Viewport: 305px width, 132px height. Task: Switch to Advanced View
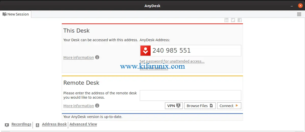(83, 124)
